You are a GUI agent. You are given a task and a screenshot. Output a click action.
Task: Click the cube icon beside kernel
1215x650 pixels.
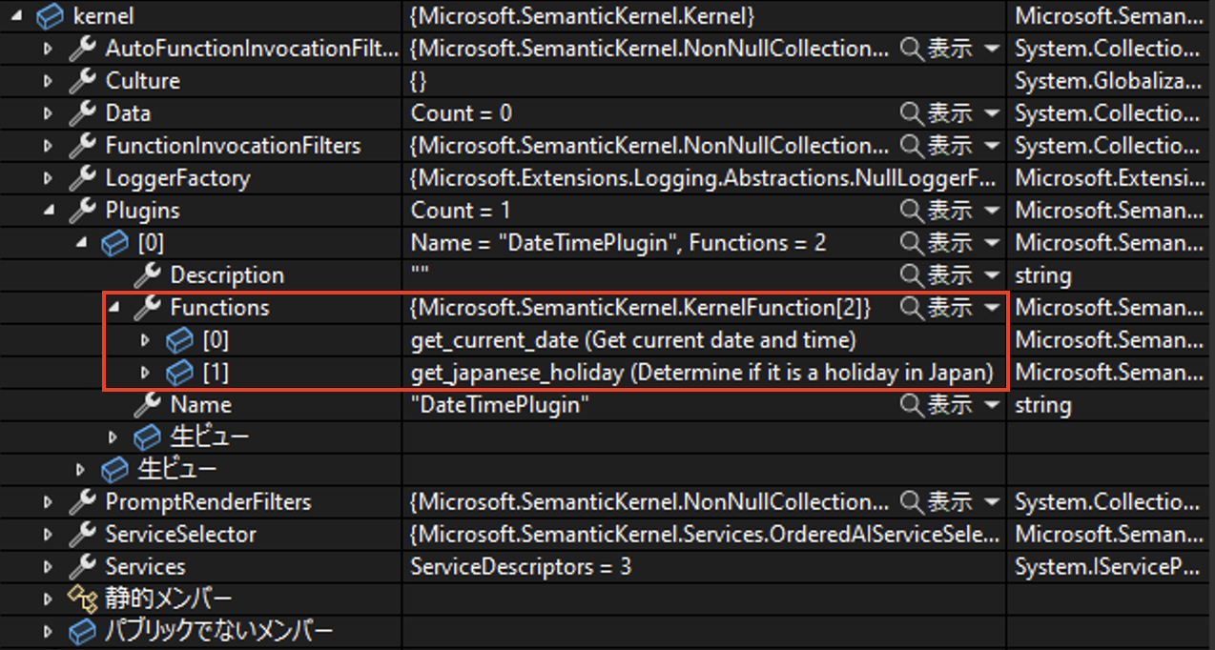51,16
